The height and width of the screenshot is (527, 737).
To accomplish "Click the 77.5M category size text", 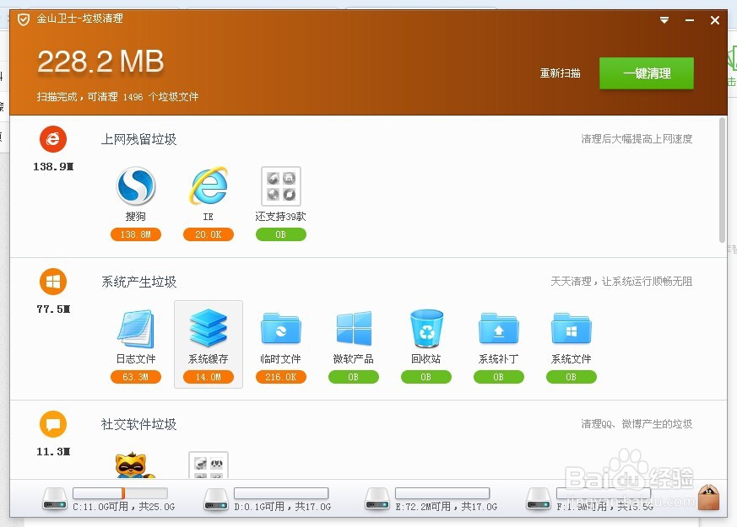I will coord(53,309).
